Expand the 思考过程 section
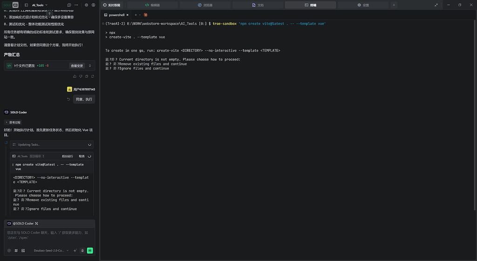 [x=13, y=122]
